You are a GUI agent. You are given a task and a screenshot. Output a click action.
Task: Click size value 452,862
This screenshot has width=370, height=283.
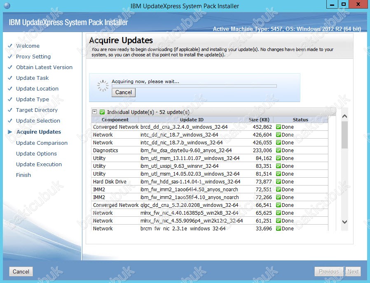[x=262, y=127]
